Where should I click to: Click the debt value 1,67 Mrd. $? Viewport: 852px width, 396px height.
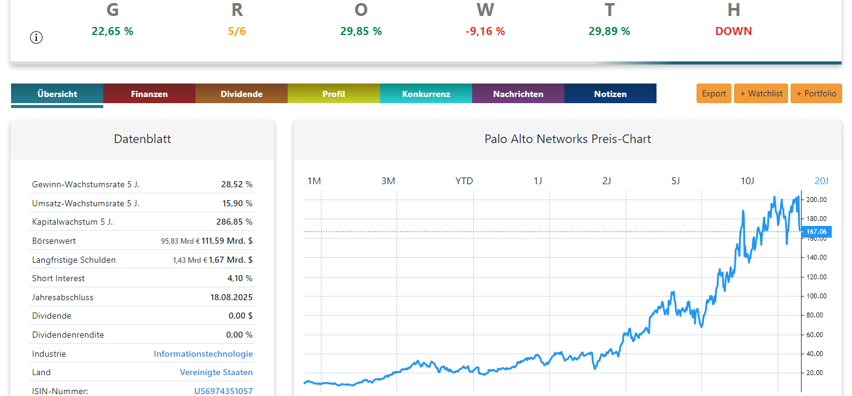coord(231,260)
